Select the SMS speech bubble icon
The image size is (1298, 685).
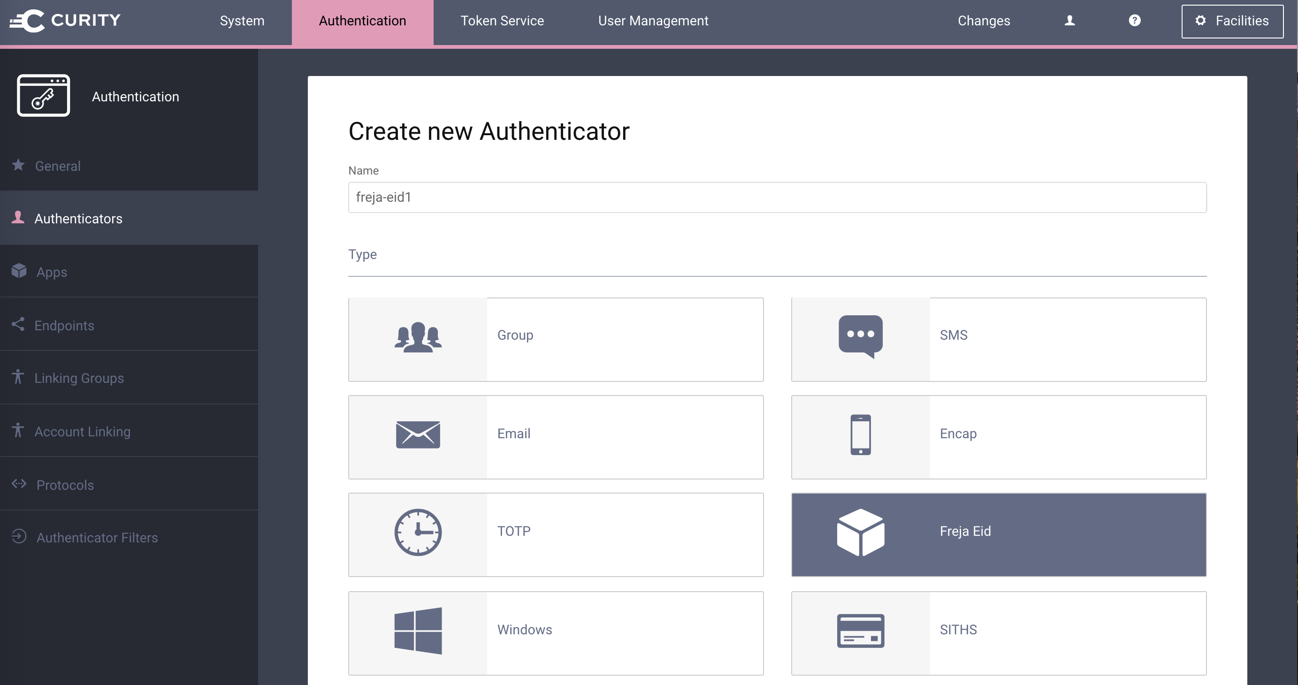point(860,336)
